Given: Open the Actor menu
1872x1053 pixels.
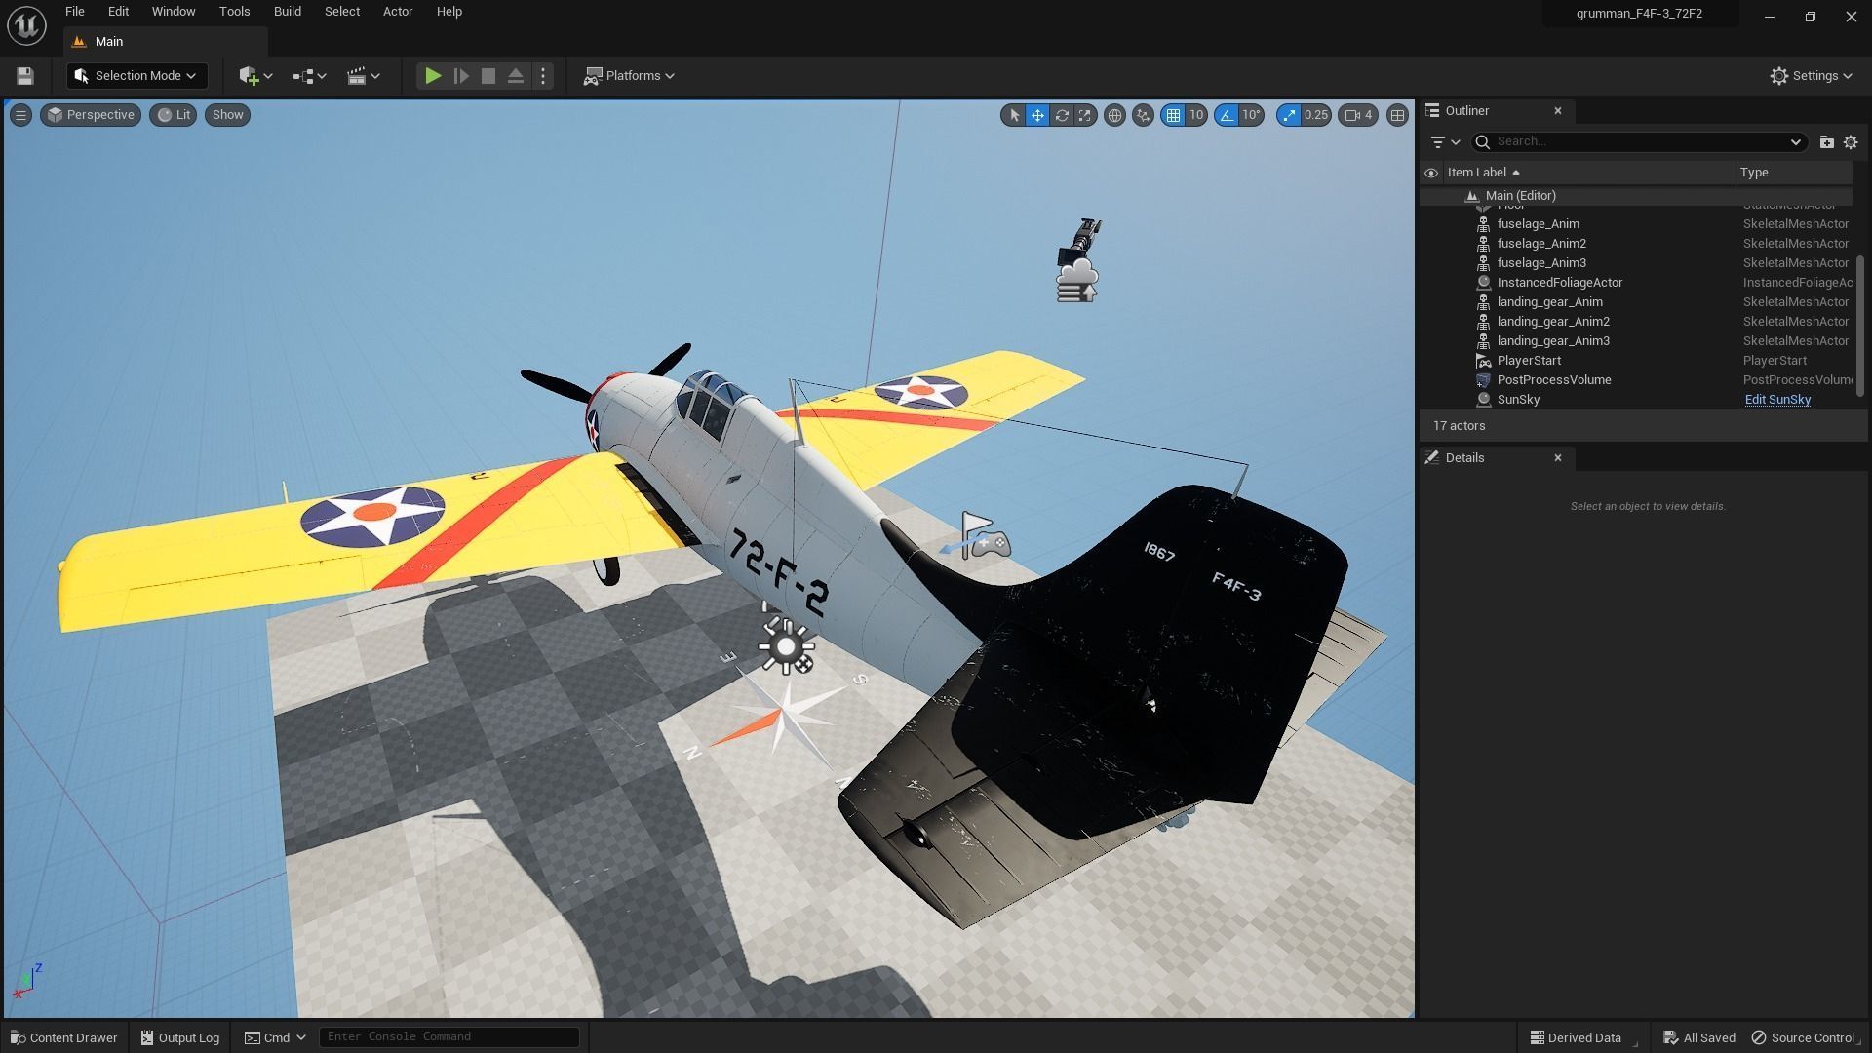Looking at the screenshot, I should tap(397, 12).
